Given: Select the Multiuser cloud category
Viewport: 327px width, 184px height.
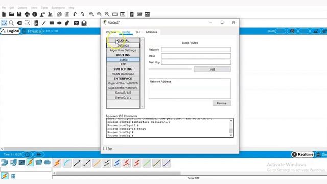Looking at the screenshot, I should coord(48,162).
